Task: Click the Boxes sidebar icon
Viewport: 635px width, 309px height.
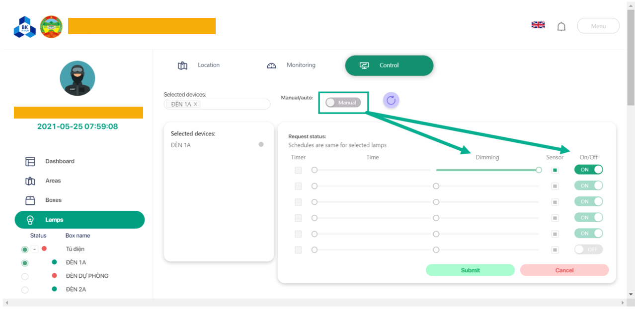Action: (30, 200)
